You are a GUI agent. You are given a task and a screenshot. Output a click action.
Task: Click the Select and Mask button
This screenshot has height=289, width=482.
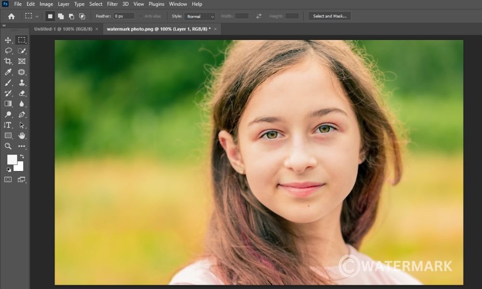tap(330, 16)
